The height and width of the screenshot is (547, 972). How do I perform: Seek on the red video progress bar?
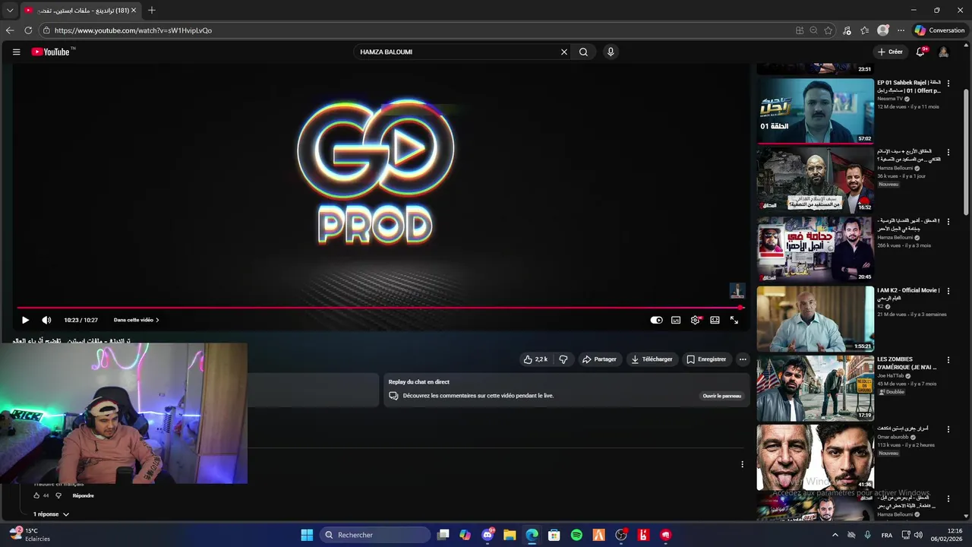380,308
